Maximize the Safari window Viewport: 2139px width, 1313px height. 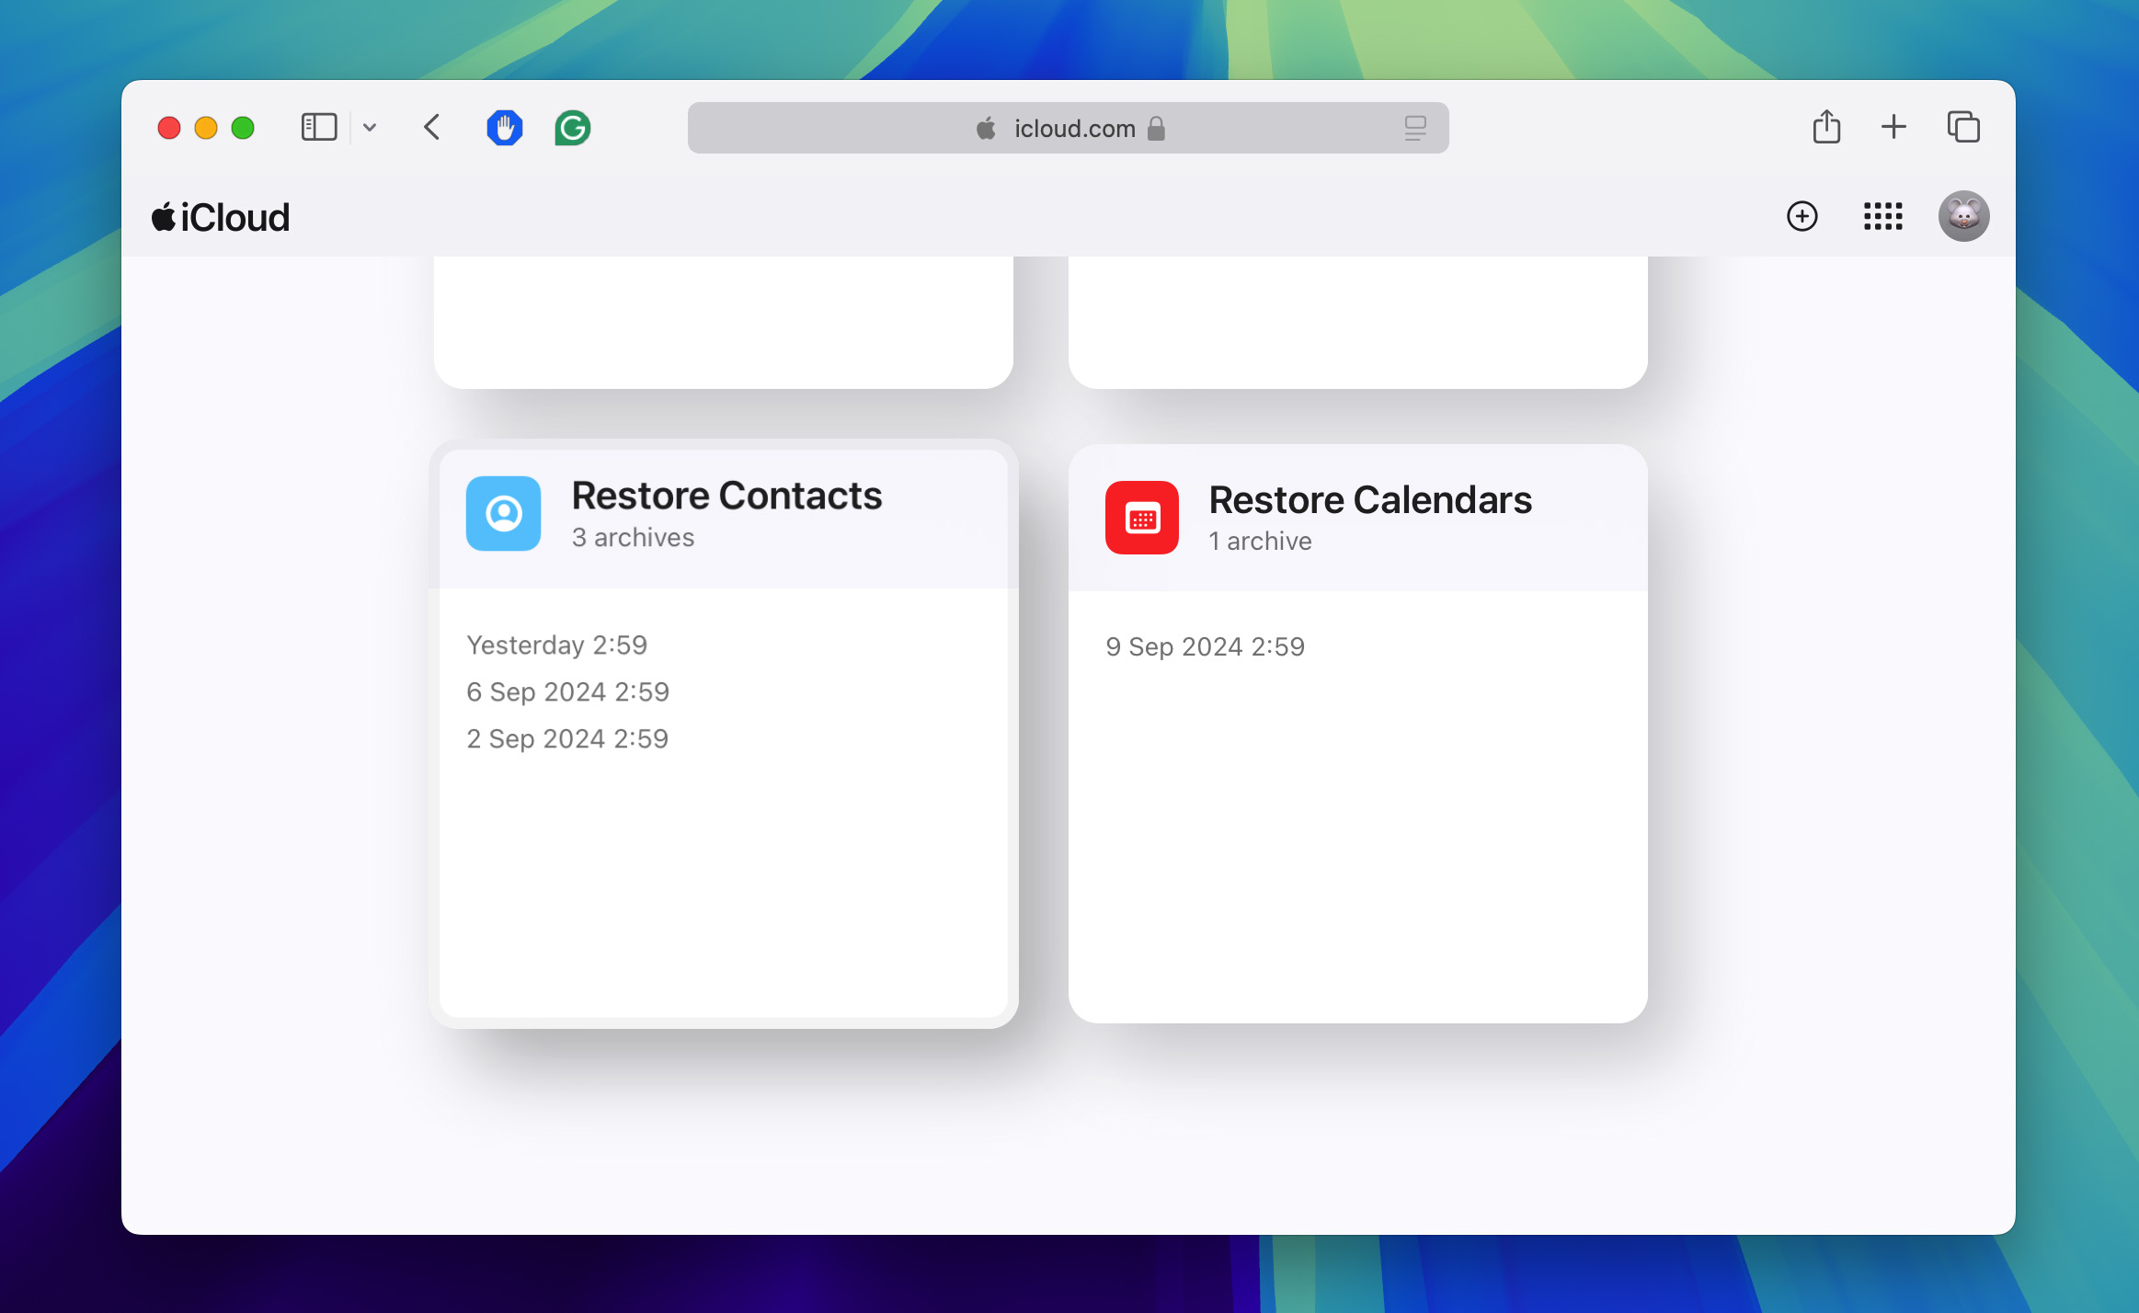click(x=243, y=128)
